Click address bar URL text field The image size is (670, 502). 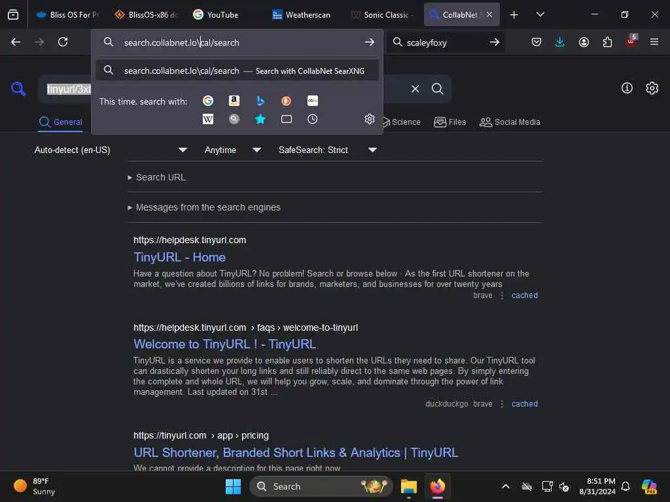point(237,42)
